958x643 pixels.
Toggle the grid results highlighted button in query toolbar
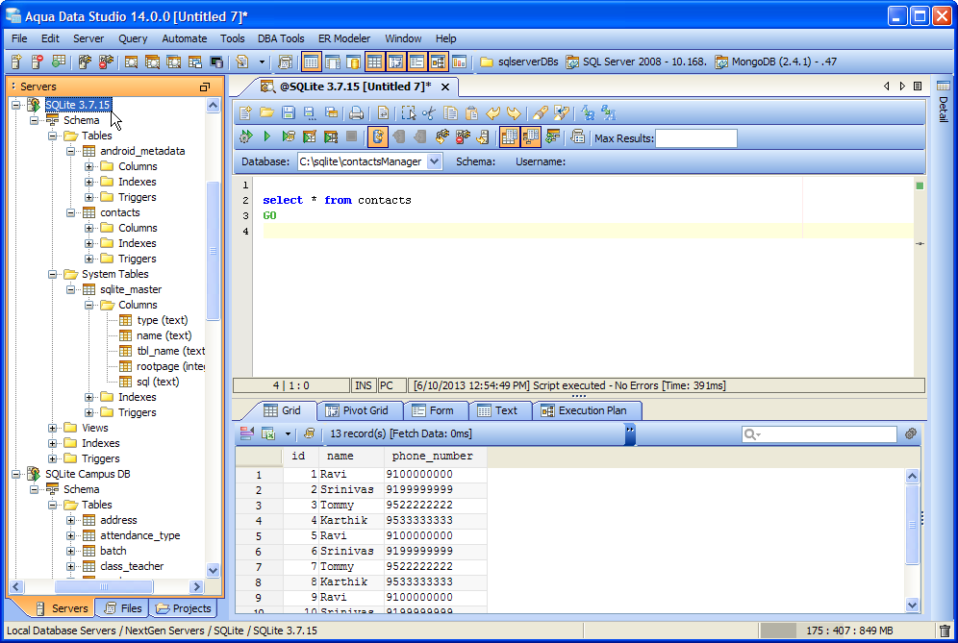[x=509, y=136]
